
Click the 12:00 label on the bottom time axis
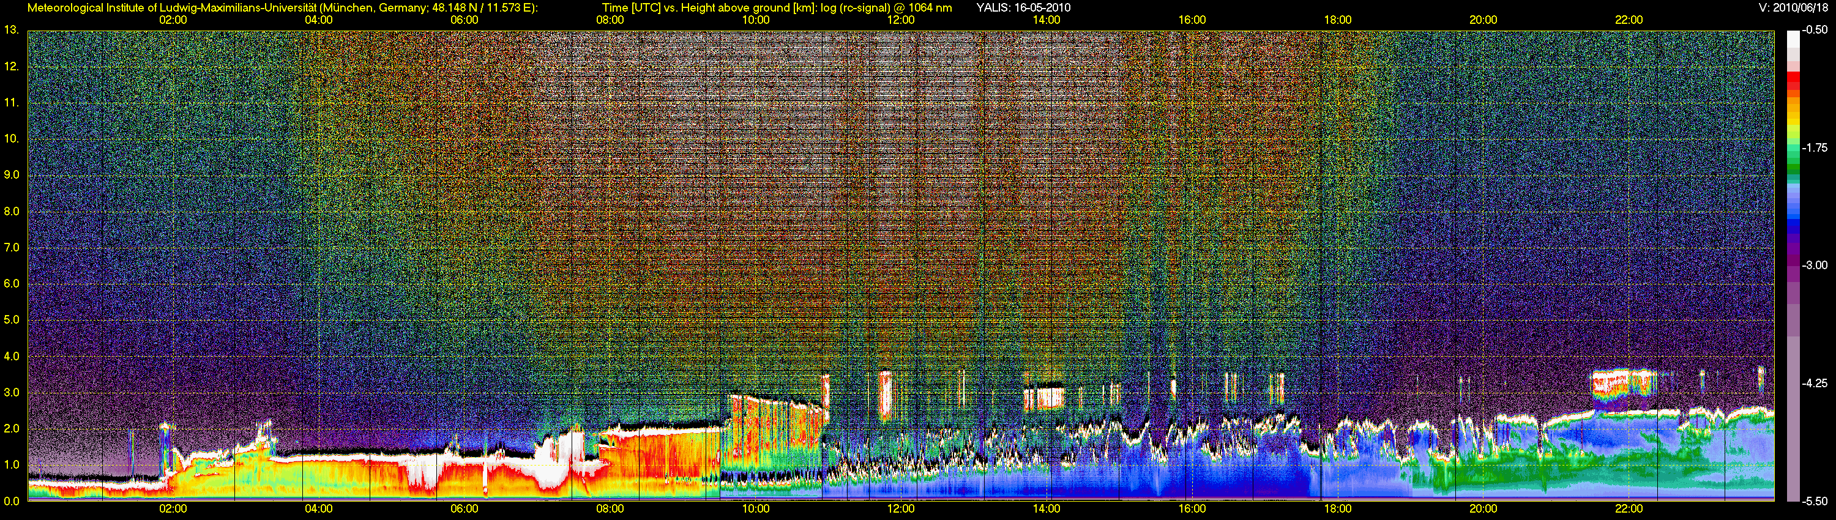point(901,508)
